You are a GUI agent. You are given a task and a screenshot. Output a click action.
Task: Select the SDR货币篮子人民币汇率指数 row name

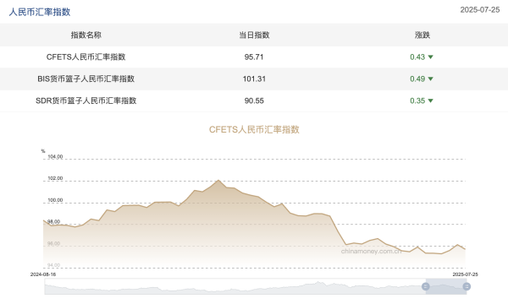tap(86, 100)
